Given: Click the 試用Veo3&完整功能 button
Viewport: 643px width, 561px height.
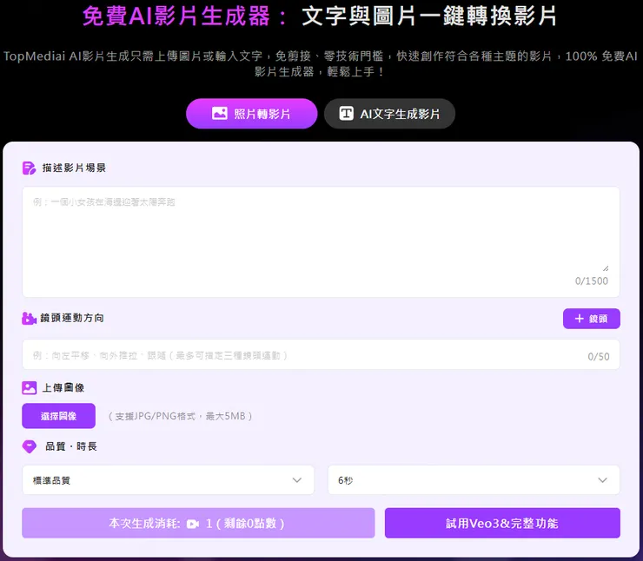Looking at the screenshot, I should click(x=502, y=524).
